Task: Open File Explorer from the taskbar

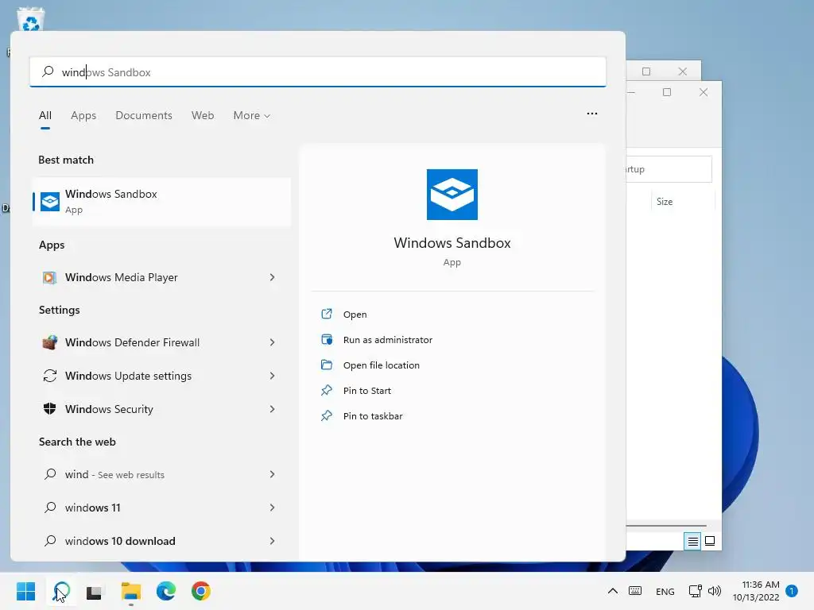Action: [131, 591]
